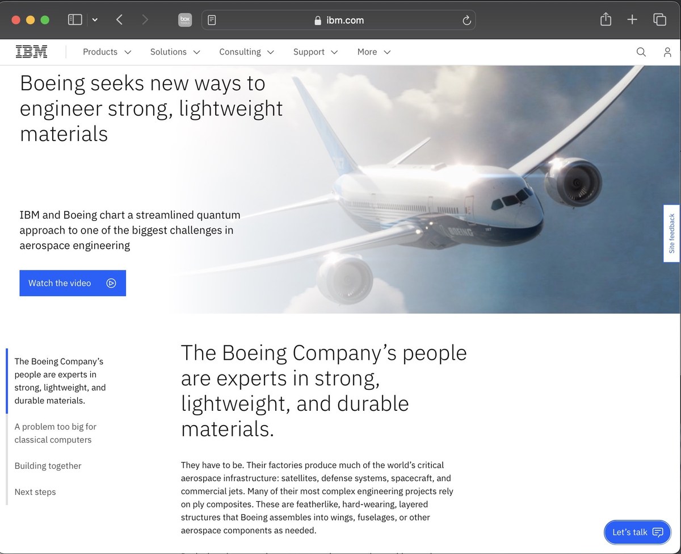Viewport: 681px width, 554px height.
Task: Click the user account icon in IBM header
Action: [667, 52]
